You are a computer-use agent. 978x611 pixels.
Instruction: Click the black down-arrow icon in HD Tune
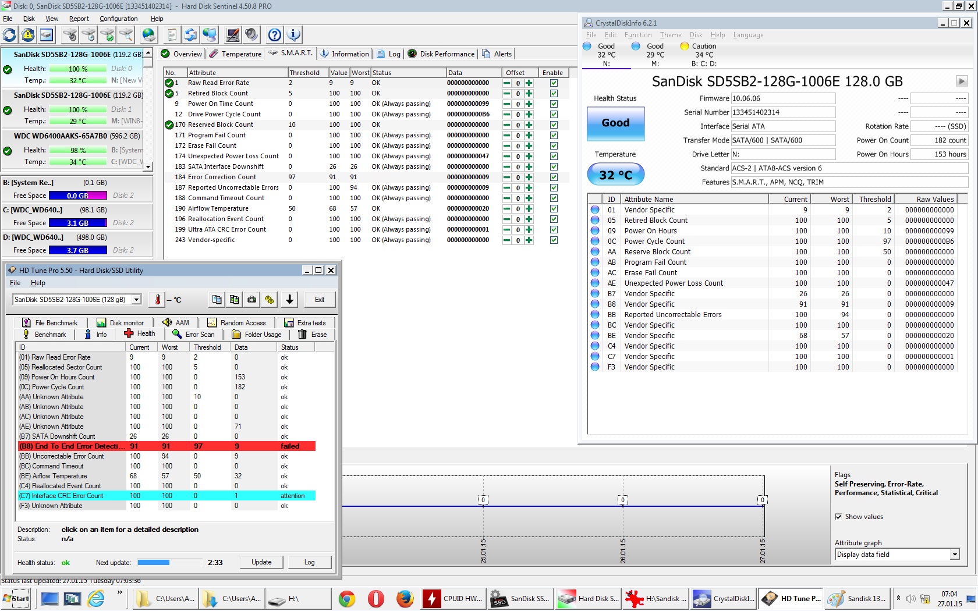pyautogui.click(x=289, y=300)
